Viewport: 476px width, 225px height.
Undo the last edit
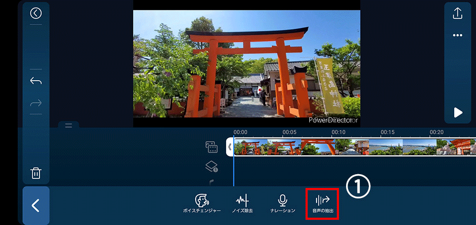pyautogui.click(x=36, y=81)
